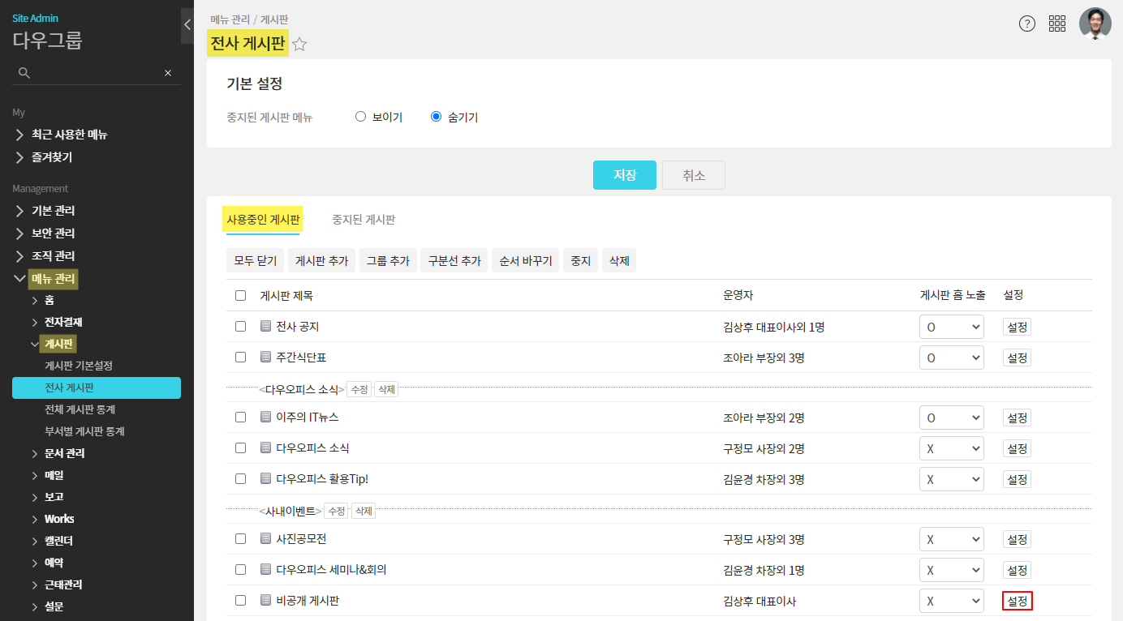The image size is (1123, 621).
Task: Click the search magnifier icon in sidebar
Action: click(24, 73)
